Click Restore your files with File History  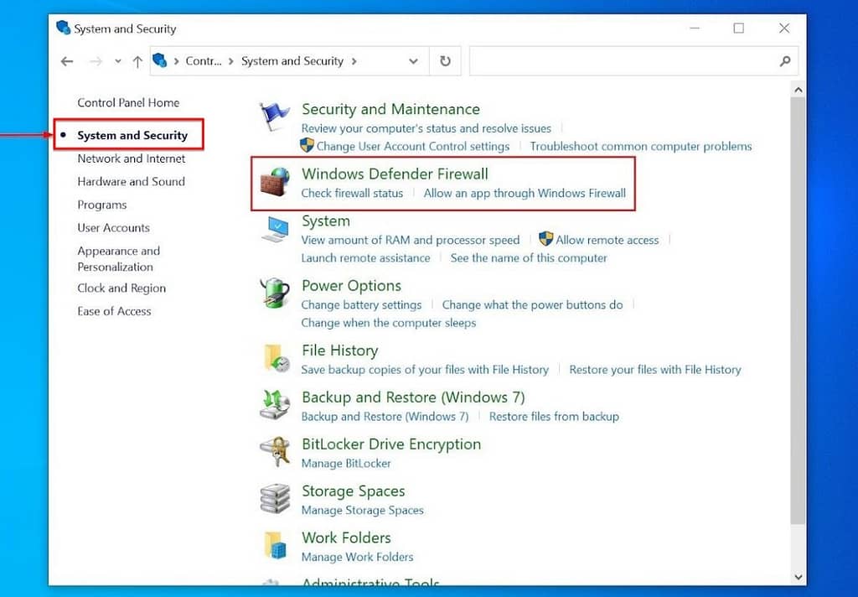(655, 370)
